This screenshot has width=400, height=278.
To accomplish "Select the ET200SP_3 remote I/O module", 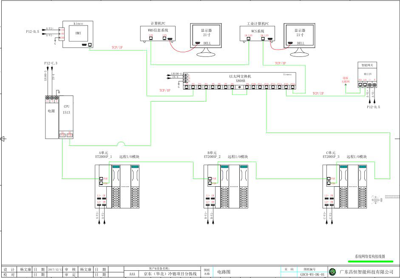I will (x=345, y=186).
